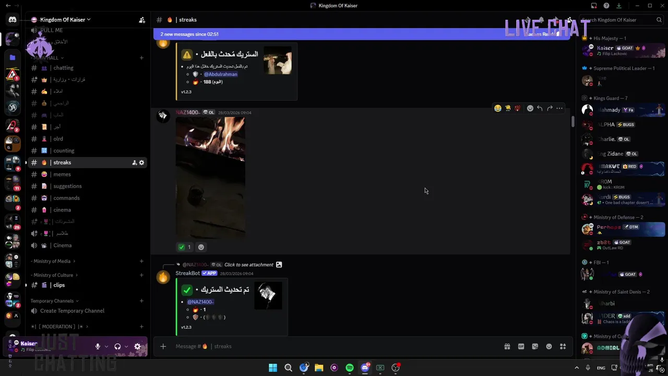Expand Ministry of Culture category
This screenshot has width=668, height=376.
(x=54, y=275)
